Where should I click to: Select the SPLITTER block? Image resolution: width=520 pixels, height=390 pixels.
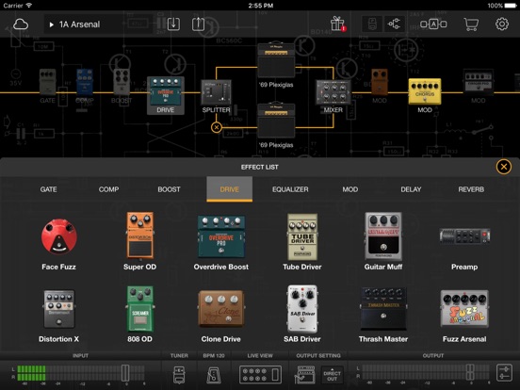point(217,96)
